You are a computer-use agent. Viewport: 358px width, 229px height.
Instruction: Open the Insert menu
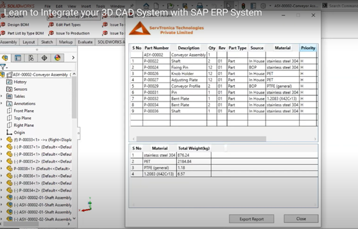point(86,6)
